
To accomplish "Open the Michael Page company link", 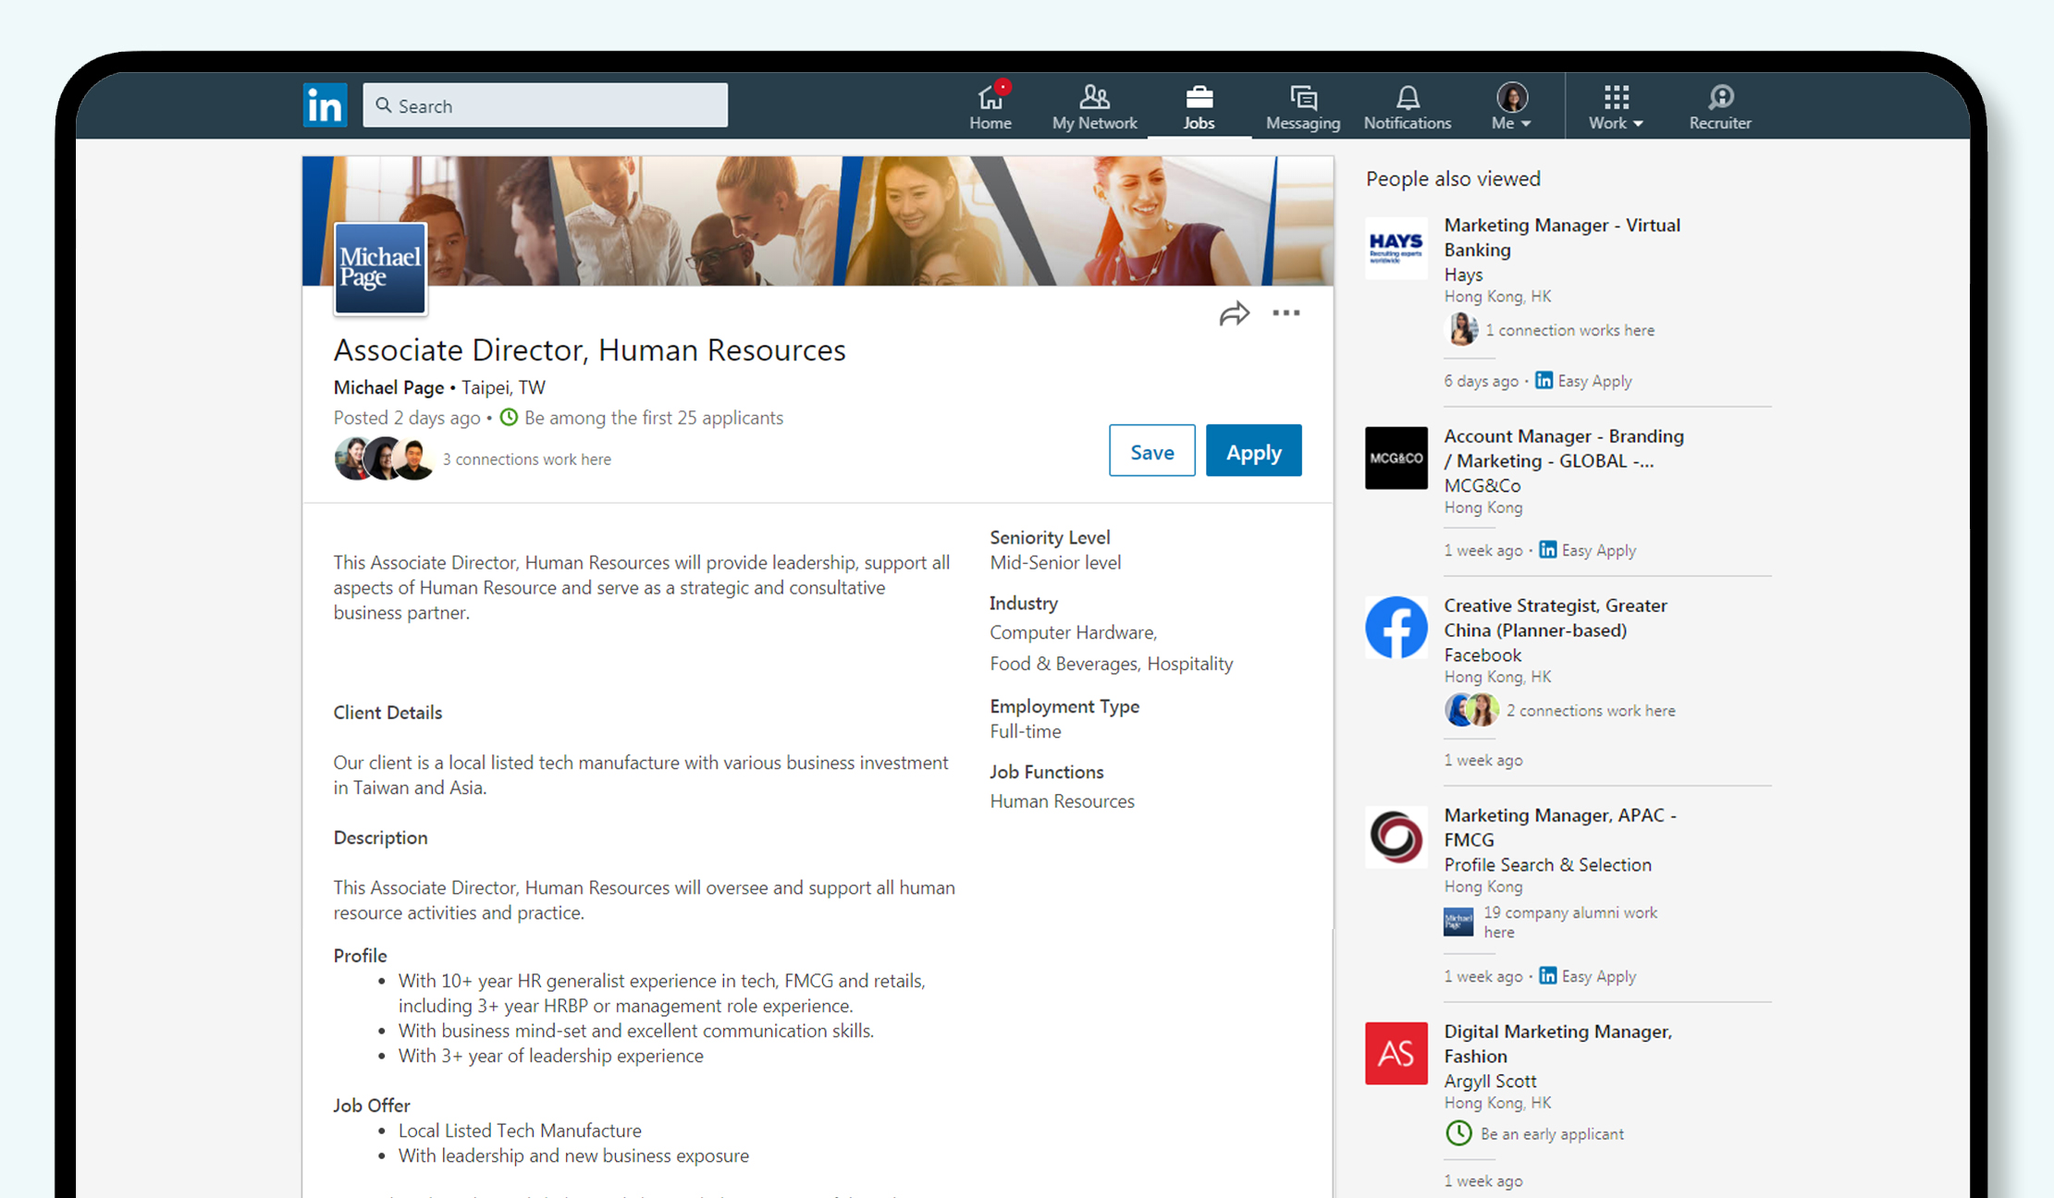I will pos(388,387).
